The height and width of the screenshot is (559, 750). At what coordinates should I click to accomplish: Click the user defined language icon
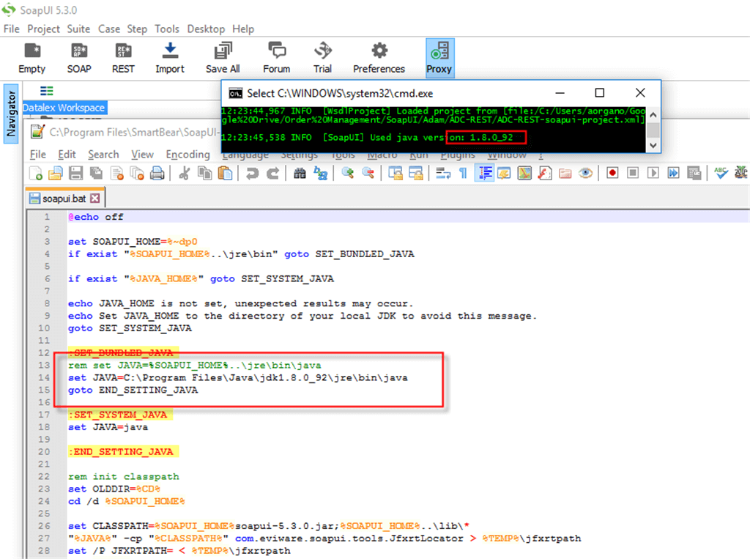[x=504, y=173]
